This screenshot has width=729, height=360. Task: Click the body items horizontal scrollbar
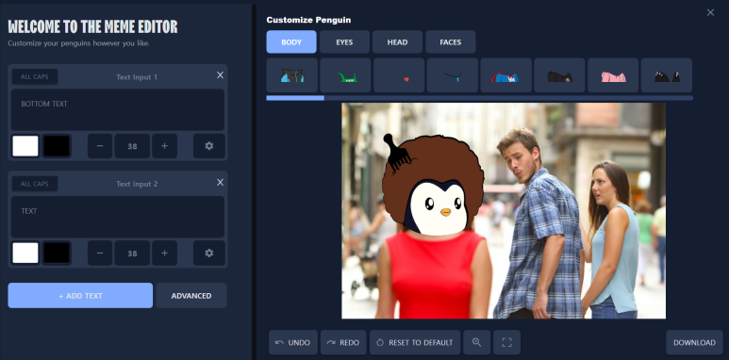click(x=480, y=98)
